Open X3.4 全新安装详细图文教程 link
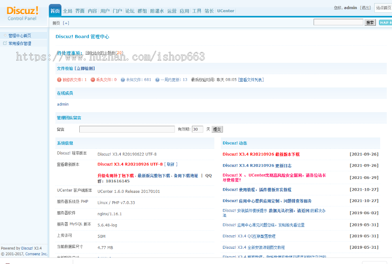Screen dimensions: 392x264 253,247
